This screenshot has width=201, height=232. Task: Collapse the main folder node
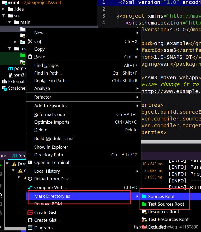coord(10,22)
